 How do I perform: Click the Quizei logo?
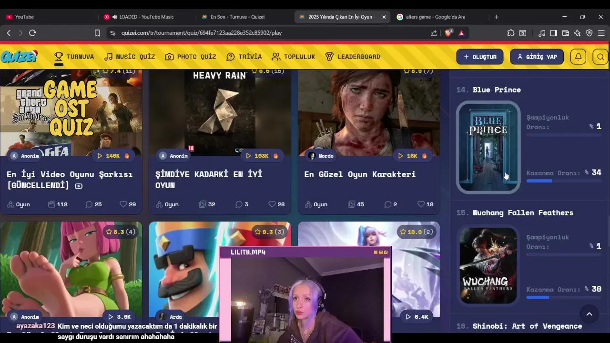[19, 56]
